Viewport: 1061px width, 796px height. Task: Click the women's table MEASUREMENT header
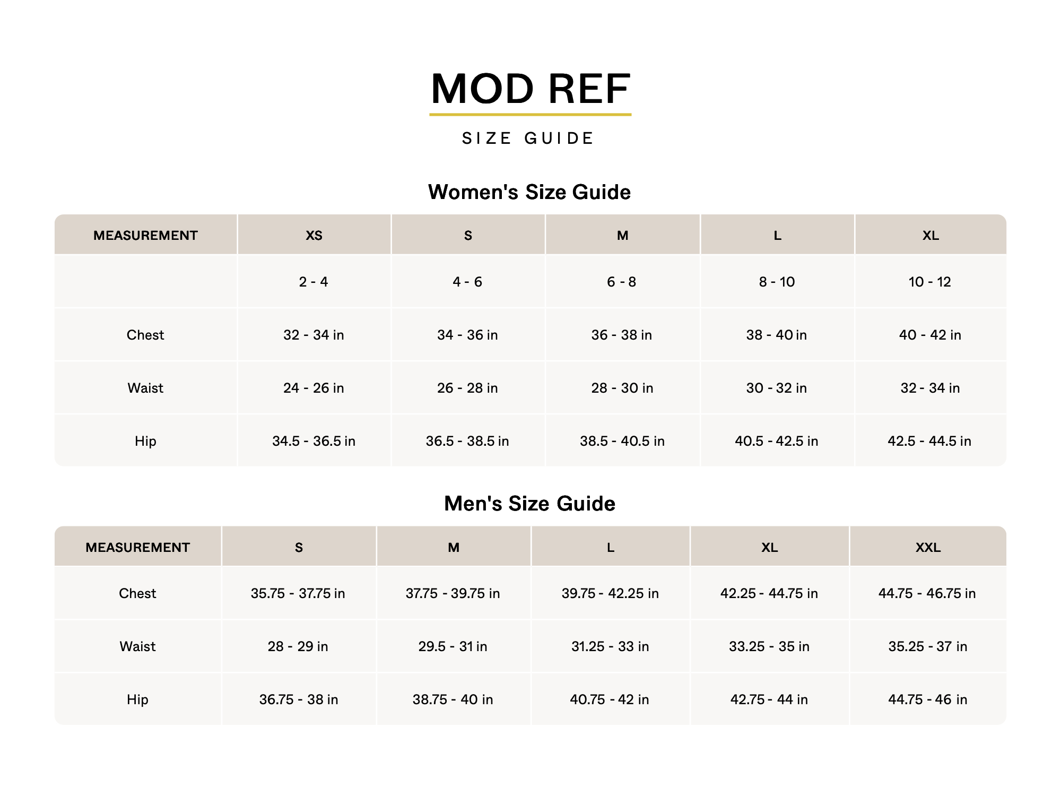[145, 235]
